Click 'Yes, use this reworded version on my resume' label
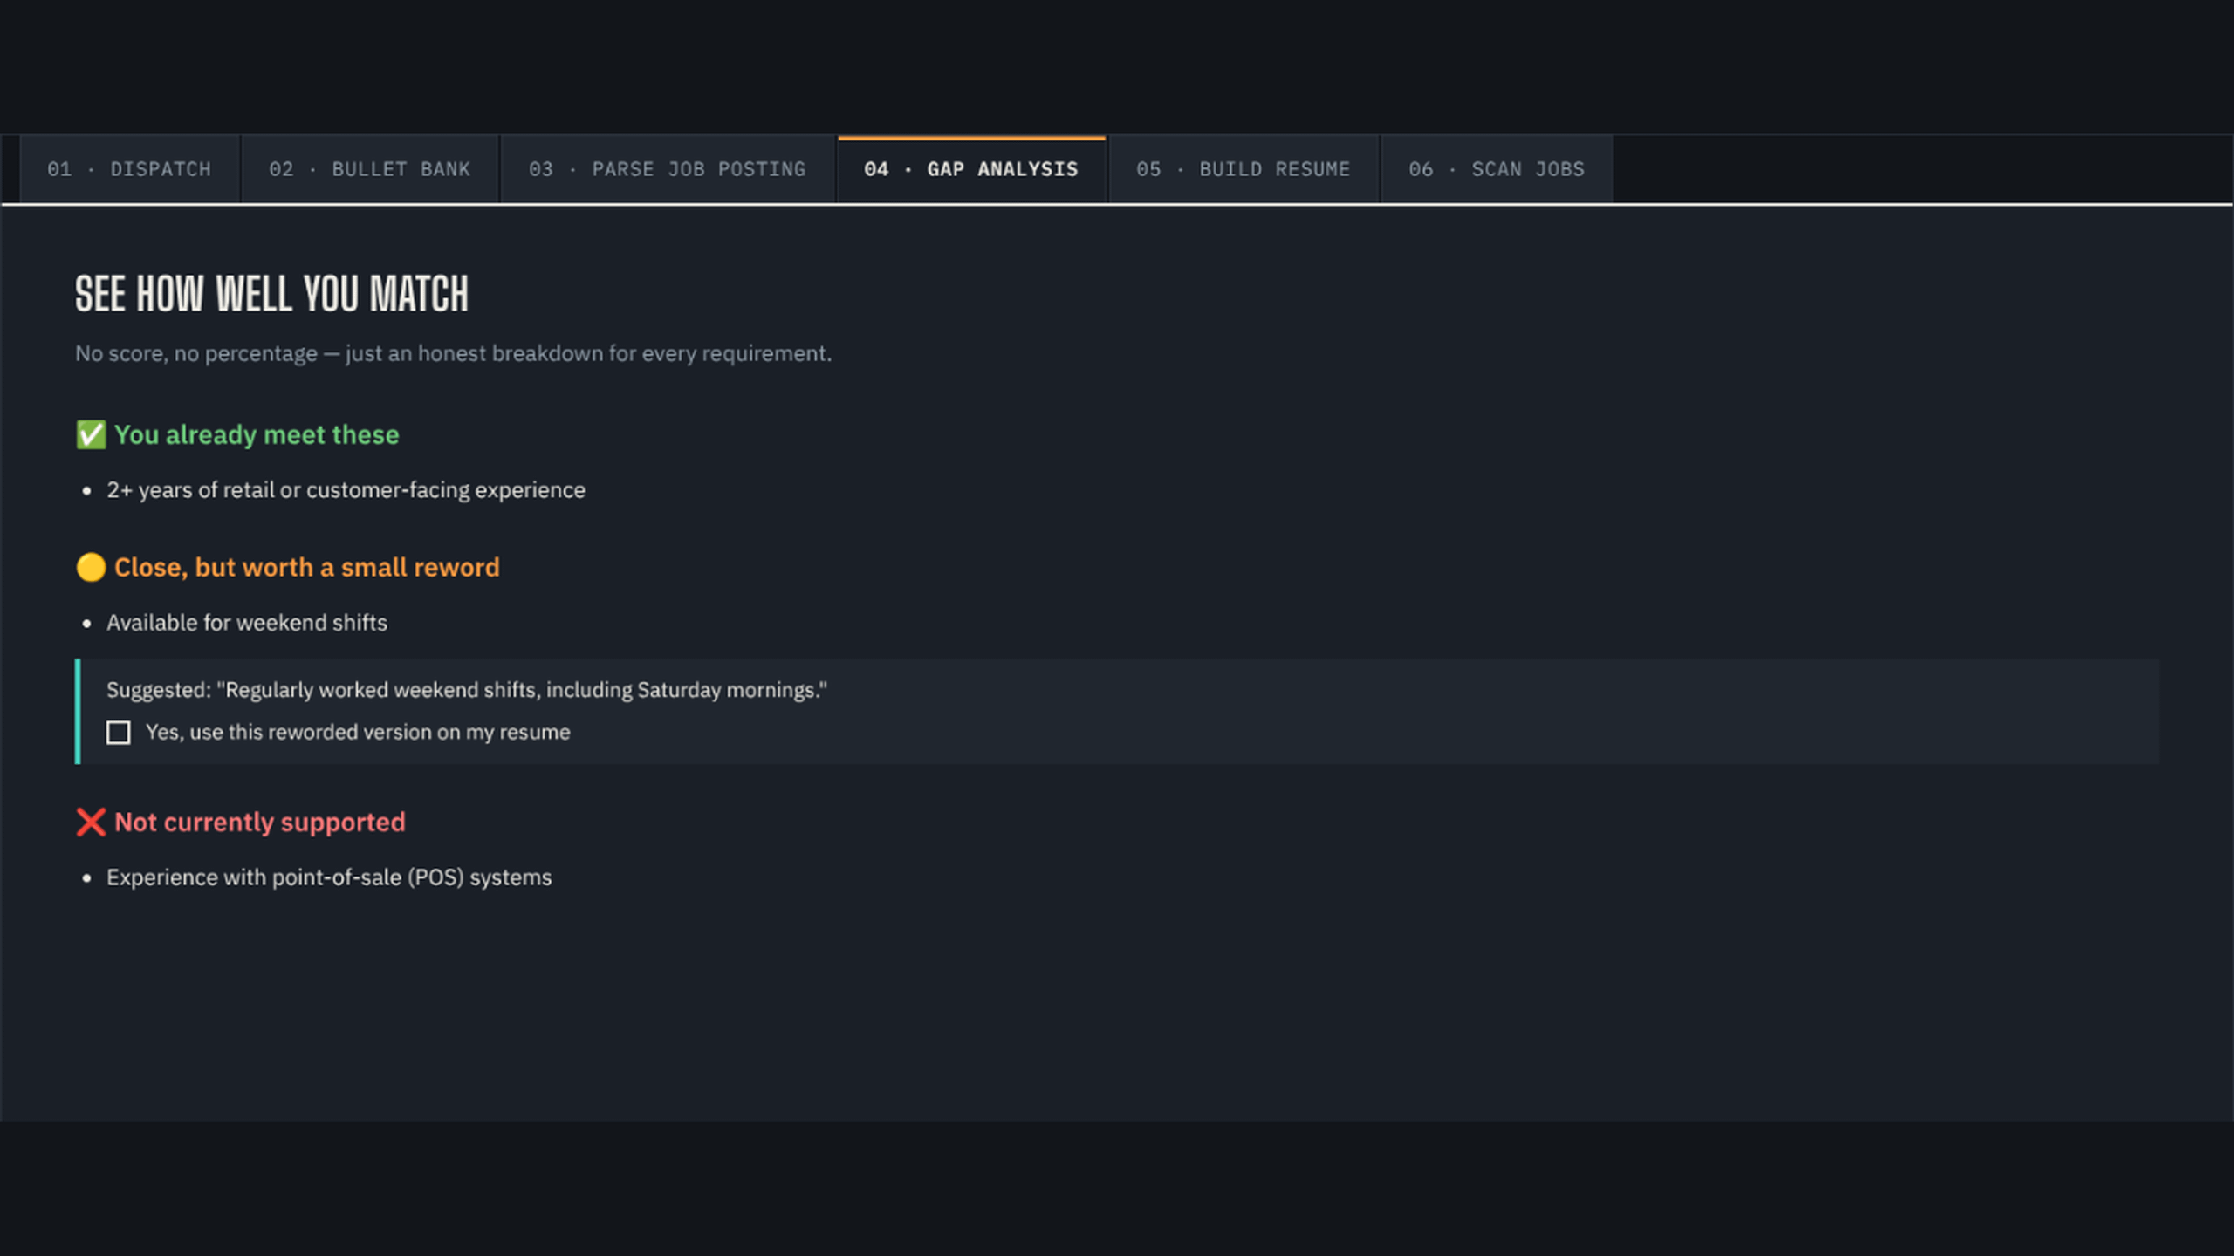Screen dimensions: 2234x1256 [358, 733]
